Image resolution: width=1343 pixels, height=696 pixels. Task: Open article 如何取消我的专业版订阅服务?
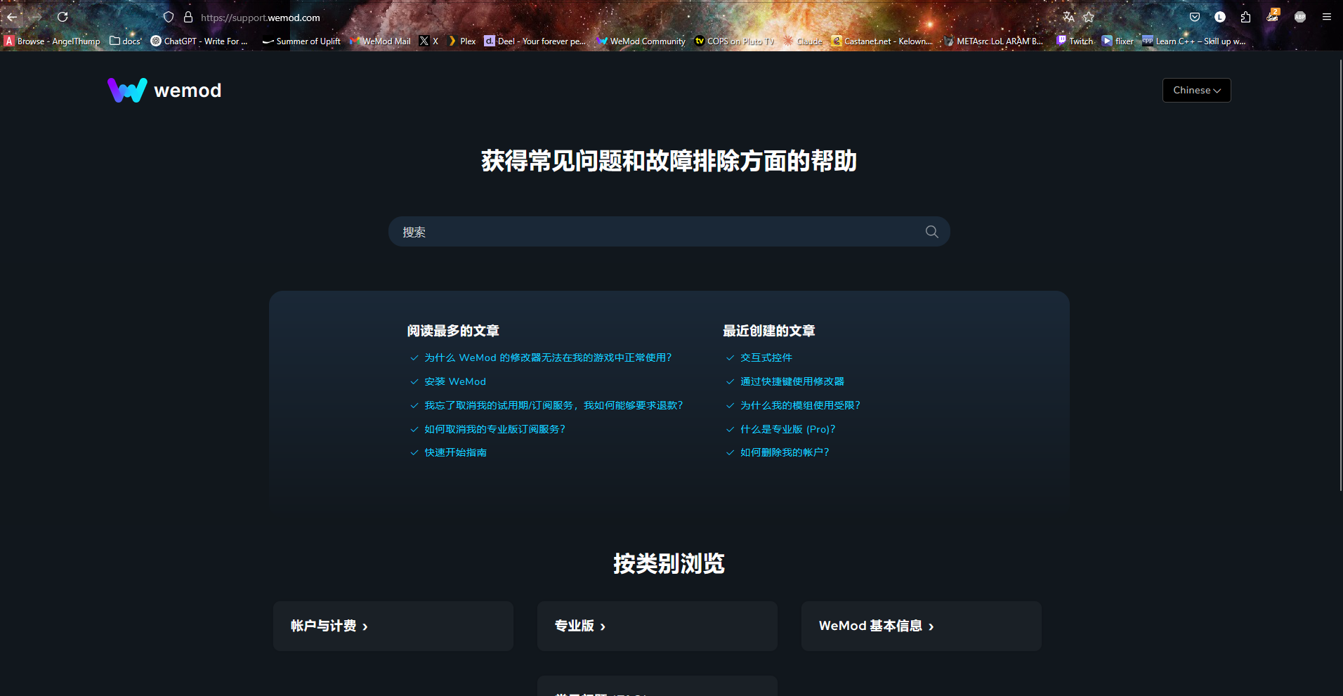click(494, 429)
